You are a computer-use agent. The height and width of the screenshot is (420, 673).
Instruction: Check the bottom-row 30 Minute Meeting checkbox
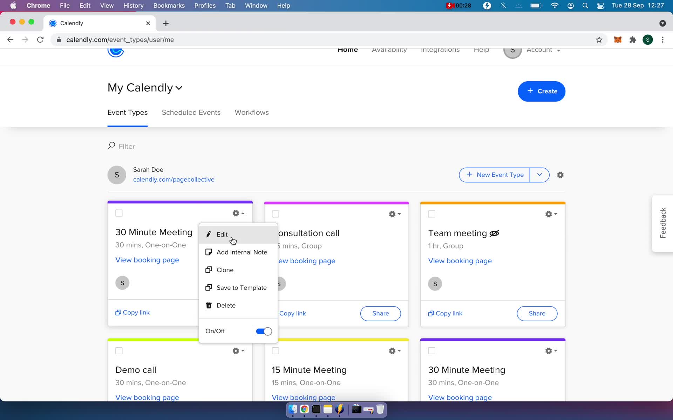tap(431, 351)
